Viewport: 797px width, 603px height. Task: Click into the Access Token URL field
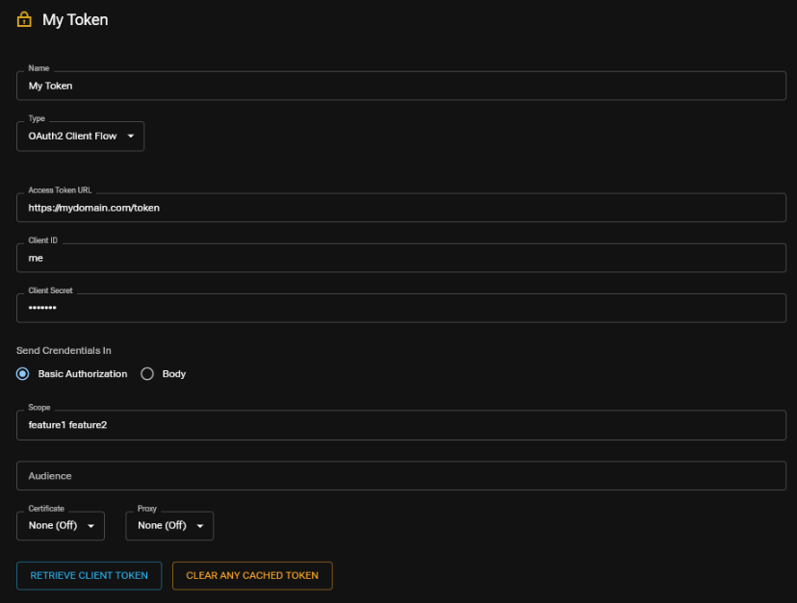pyautogui.click(x=400, y=208)
